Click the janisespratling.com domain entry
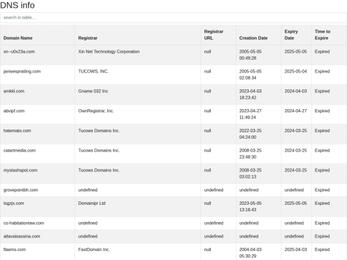Viewport: 347px width, 260px height. tap(22, 71)
